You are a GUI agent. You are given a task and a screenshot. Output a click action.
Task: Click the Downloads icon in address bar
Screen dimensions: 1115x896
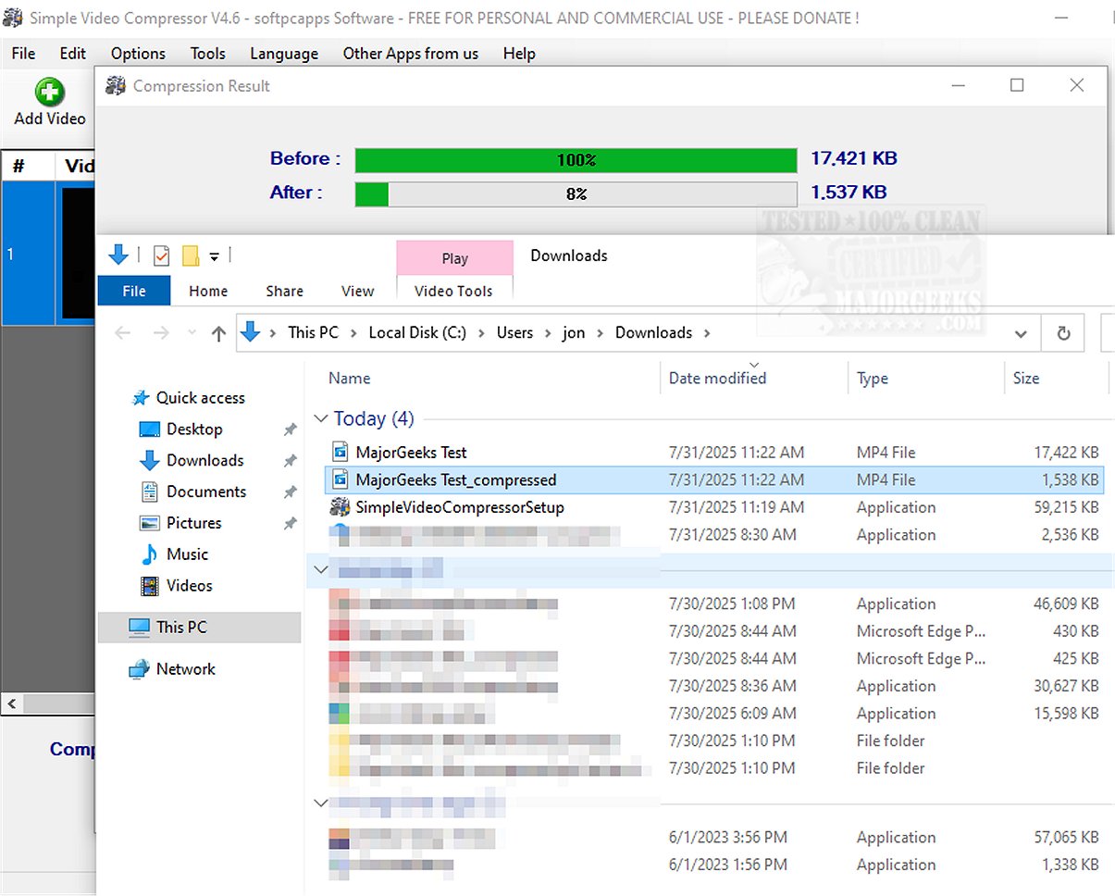coord(250,332)
